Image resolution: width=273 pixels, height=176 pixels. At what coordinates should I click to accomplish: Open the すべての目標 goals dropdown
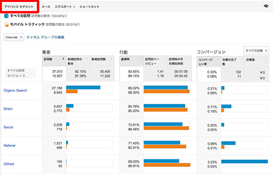(x=256, y=51)
